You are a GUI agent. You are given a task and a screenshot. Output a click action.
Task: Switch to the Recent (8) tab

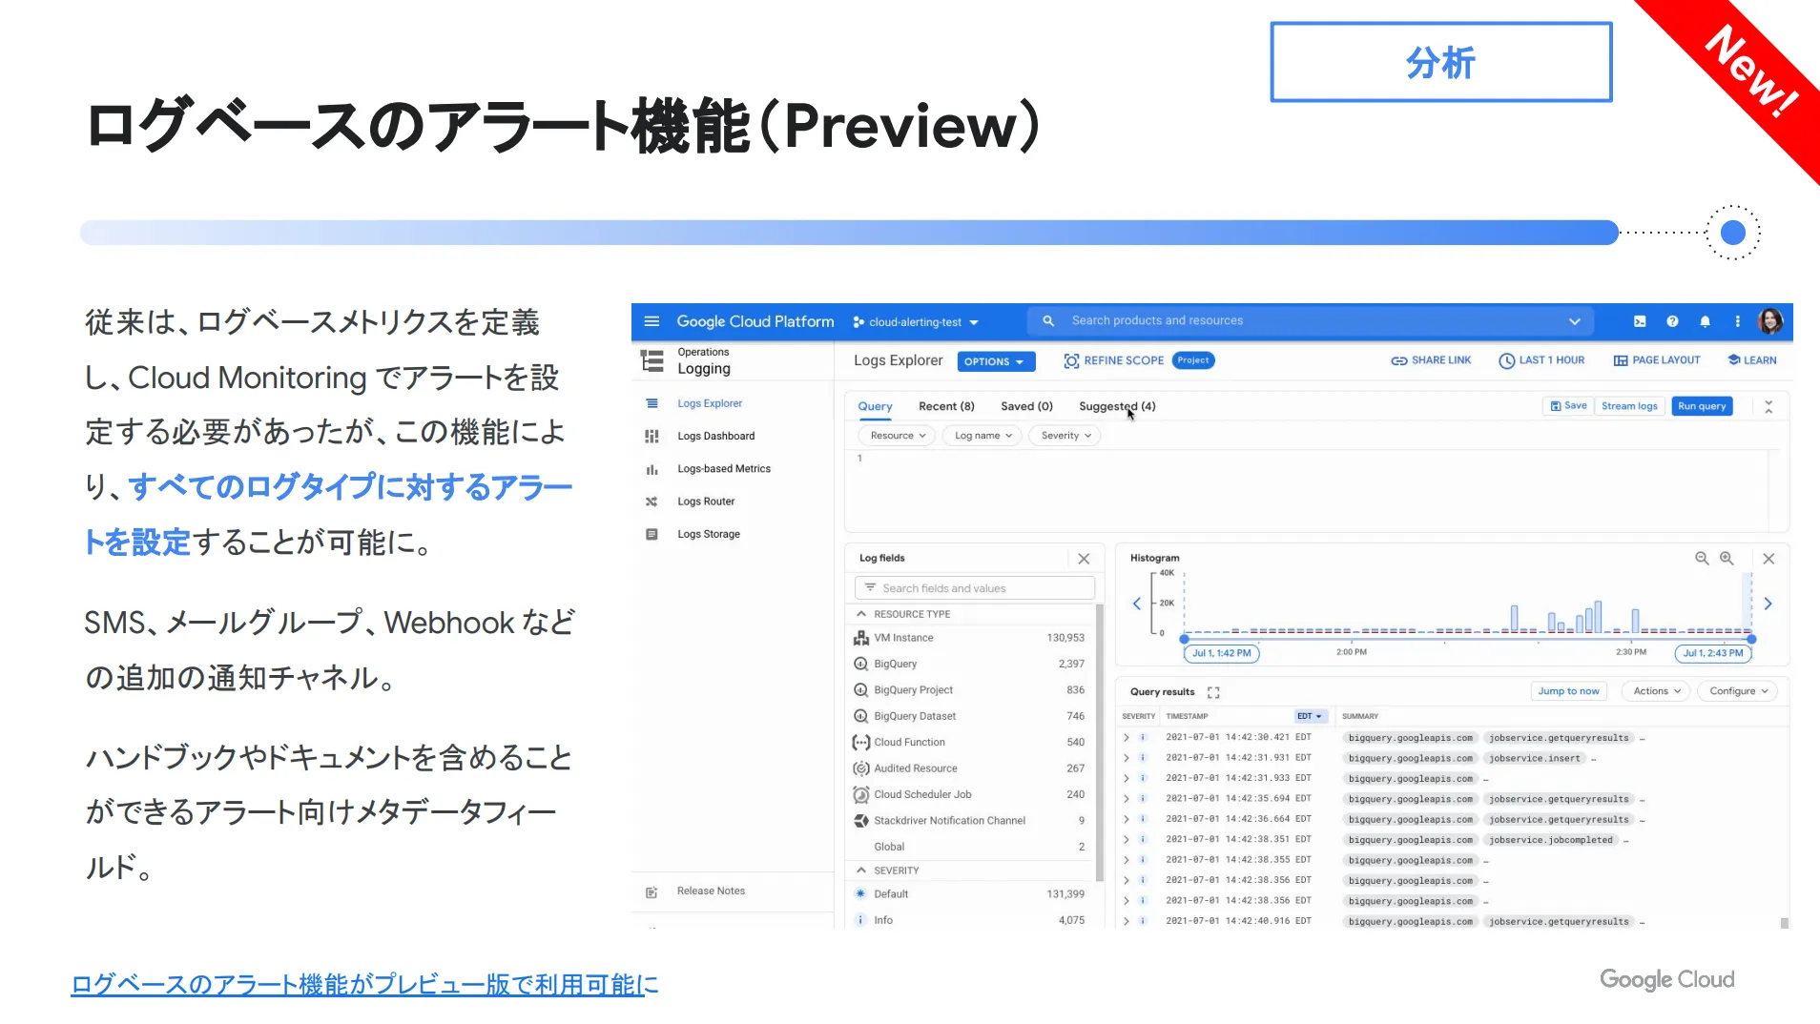pyautogui.click(x=946, y=406)
